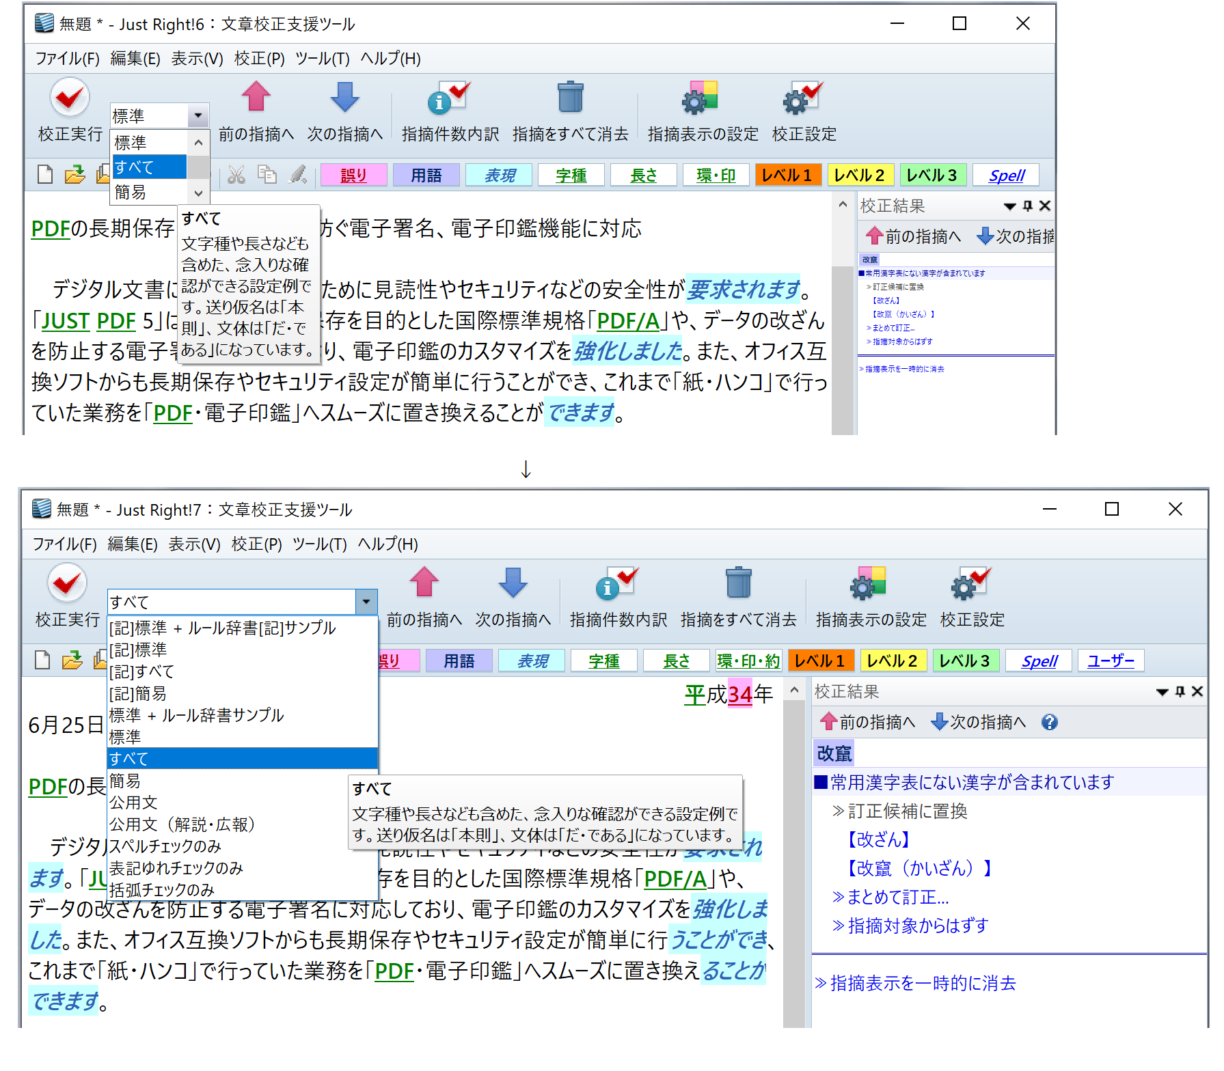Open the すべて settings dropdown arrow in Just Right!7
The image size is (1224, 1071).
click(366, 602)
